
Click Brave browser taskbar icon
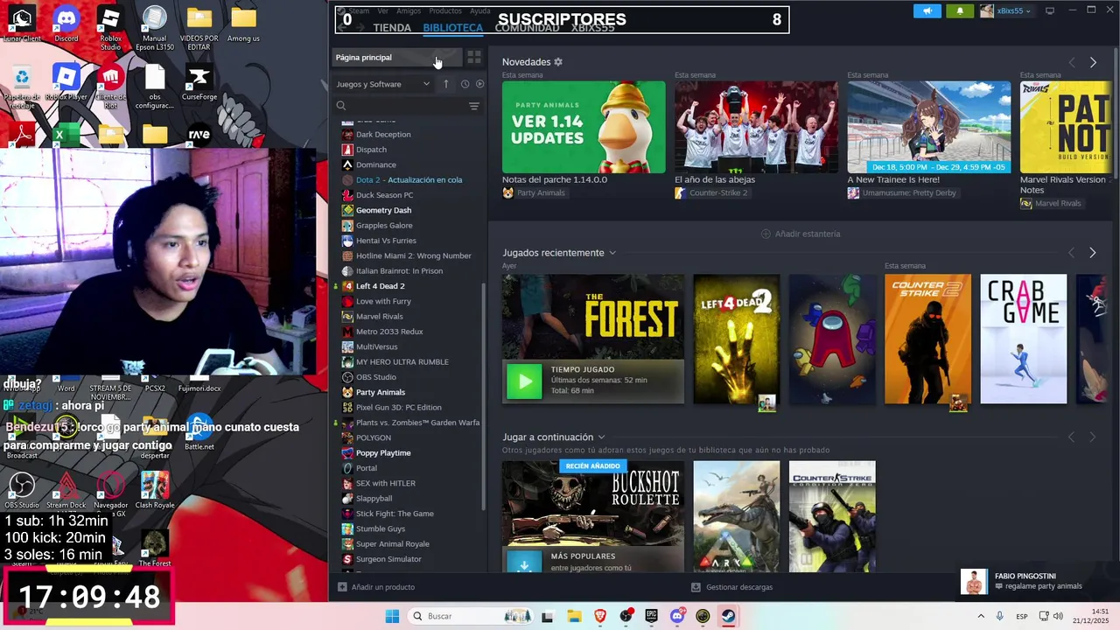coord(600,616)
